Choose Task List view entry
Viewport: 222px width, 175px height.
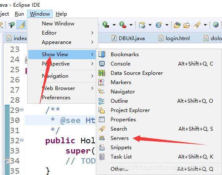pos(159,157)
